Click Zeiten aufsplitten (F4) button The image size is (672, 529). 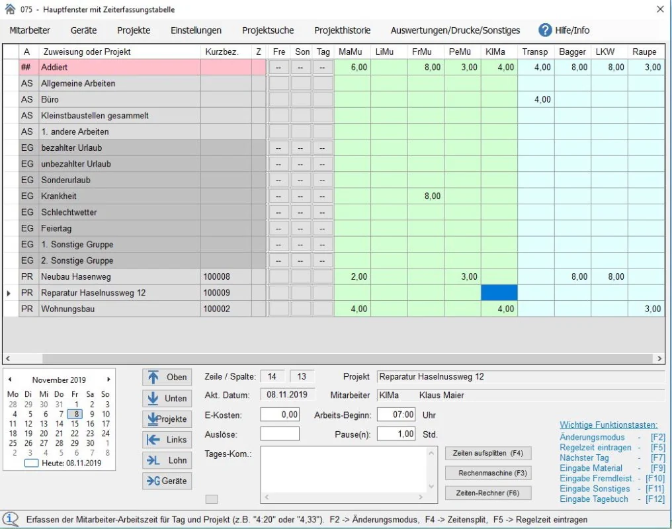[x=488, y=454]
